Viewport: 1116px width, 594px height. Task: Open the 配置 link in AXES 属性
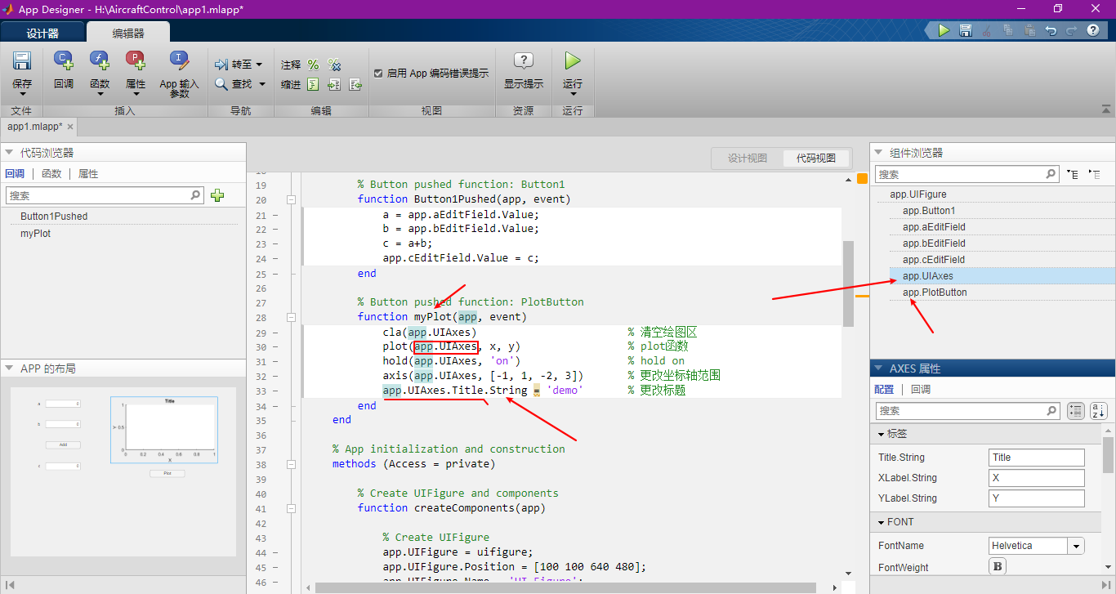[884, 389]
